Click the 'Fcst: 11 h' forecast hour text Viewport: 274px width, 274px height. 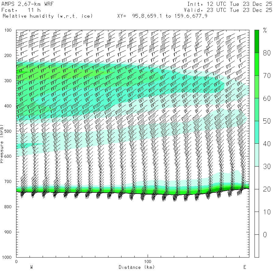pyautogui.click(x=21, y=10)
